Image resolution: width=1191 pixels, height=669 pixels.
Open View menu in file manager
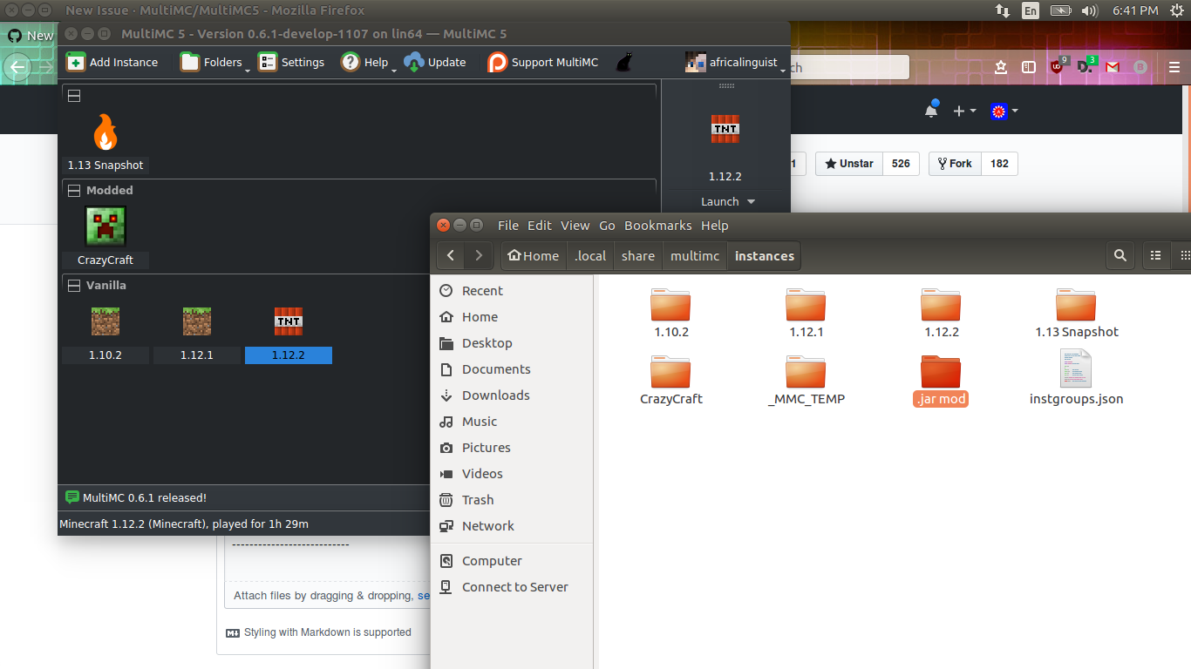pos(575,225)
